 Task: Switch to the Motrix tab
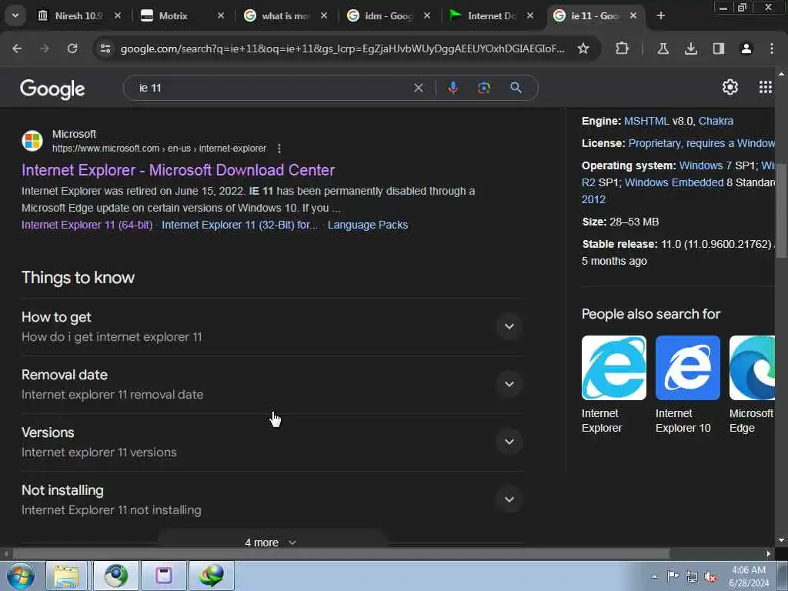[x=181, y=16]
